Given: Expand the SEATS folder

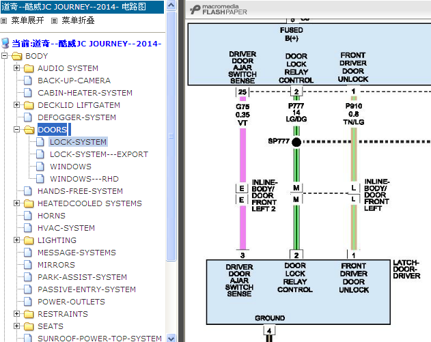Looking at the screenshot, I should point(16,326).
